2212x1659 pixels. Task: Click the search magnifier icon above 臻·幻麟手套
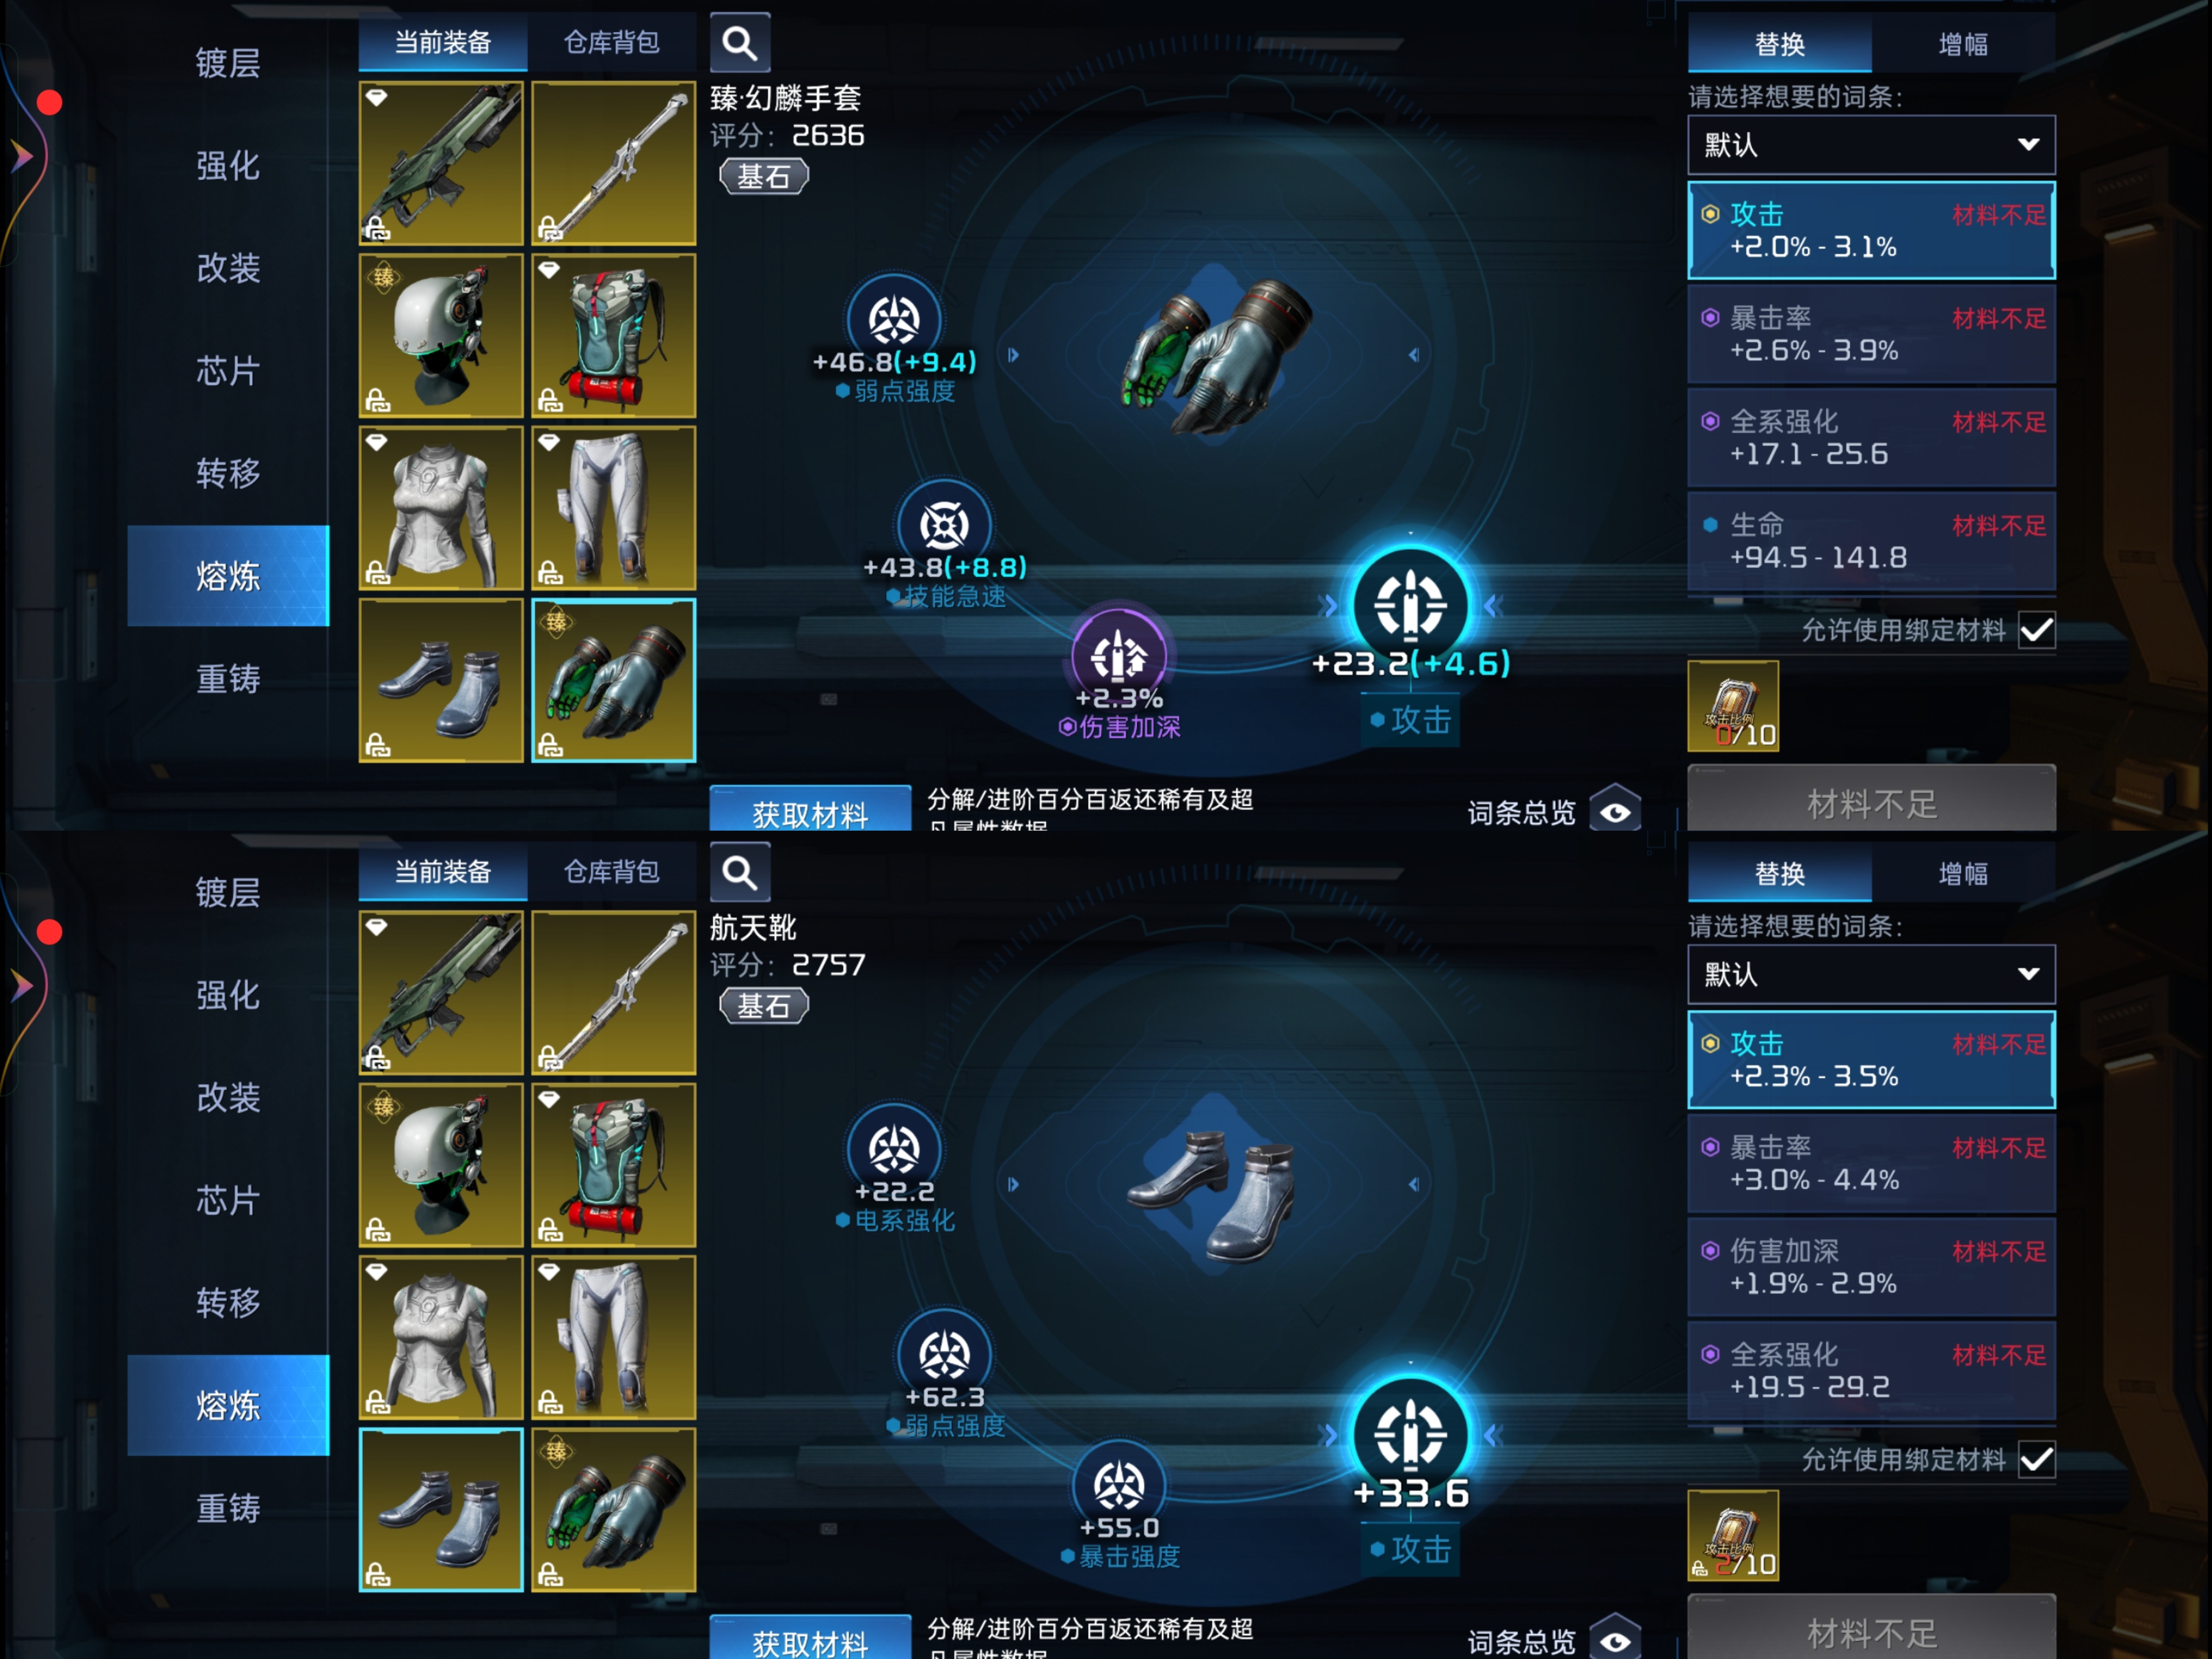740,43
